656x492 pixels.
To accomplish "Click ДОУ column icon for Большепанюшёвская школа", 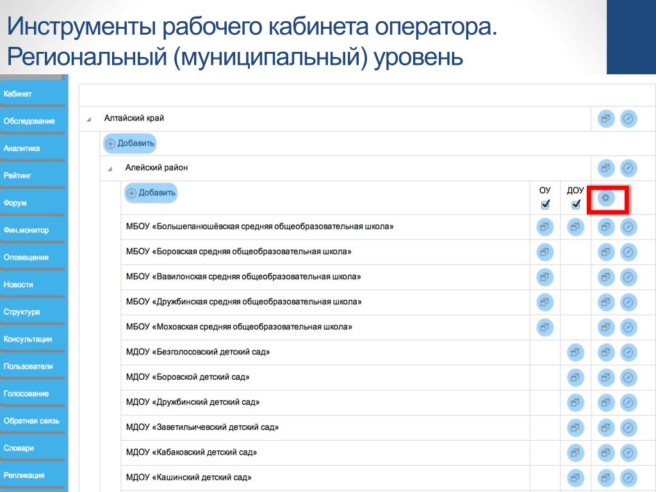I will pos(575,227).
